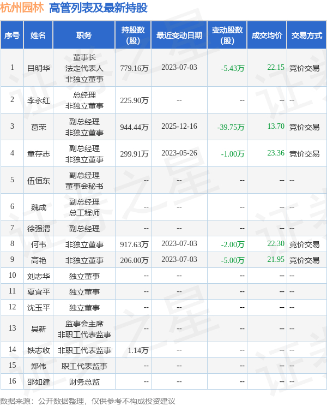This screenshot has width=327, height=406.
Task: Click the date 2025-12-16
Action: (x=179, y=126)
